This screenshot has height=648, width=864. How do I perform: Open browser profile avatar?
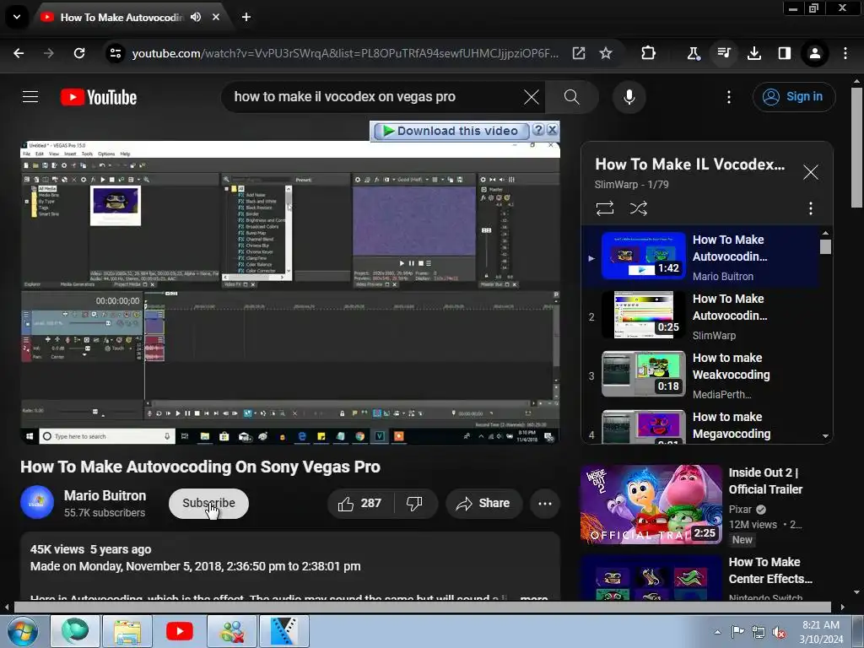[x=814, y=53]
